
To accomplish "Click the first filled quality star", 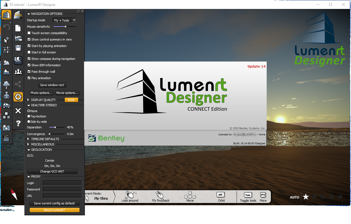I will pyautogui.click(x=306, y=197).
